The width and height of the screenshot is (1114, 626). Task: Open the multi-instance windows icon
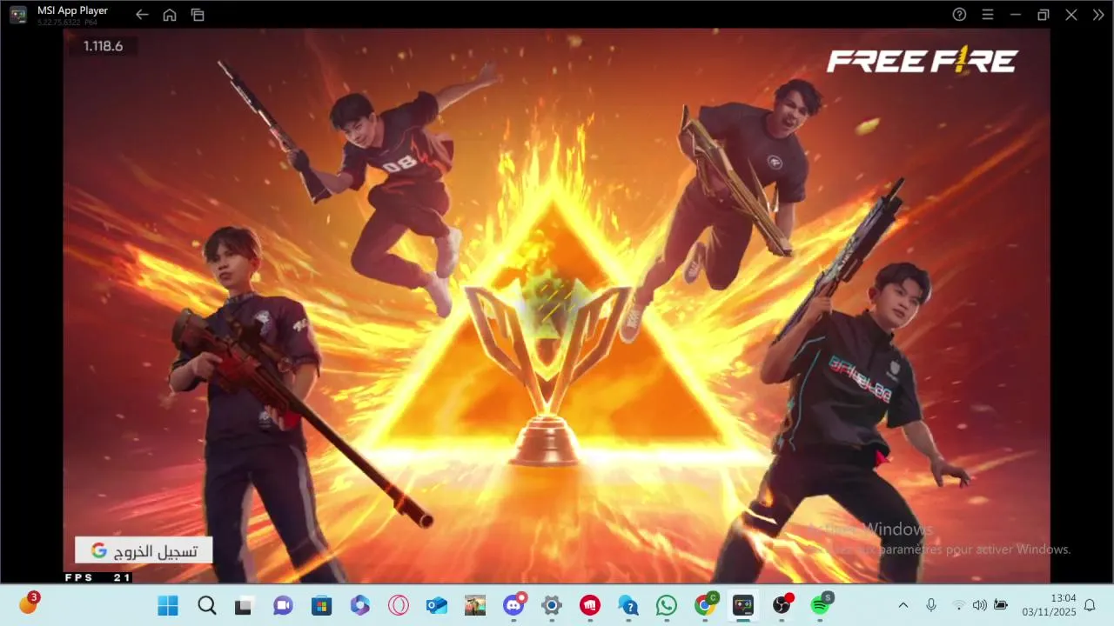pos(198,15)
